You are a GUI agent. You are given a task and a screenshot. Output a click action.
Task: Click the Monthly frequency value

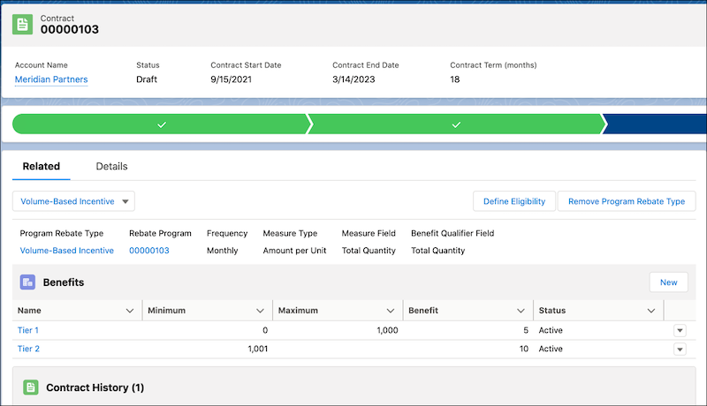[x=223, y=251]
